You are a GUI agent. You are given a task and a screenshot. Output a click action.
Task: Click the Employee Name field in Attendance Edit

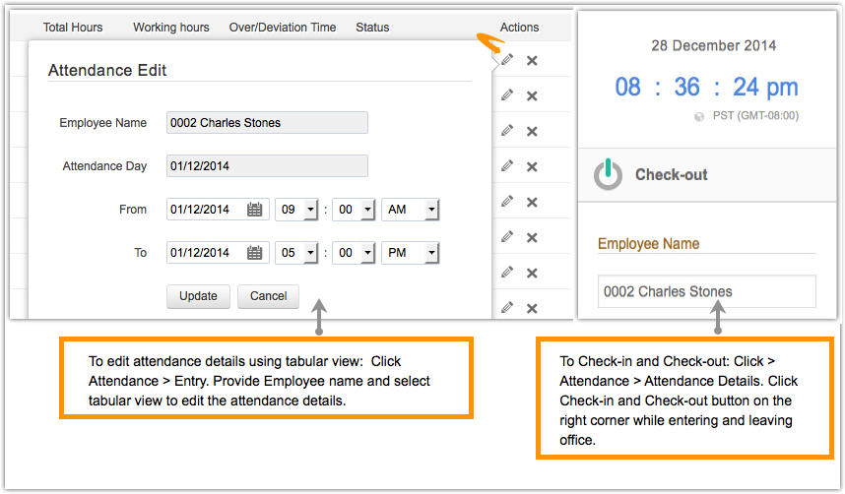tap(267, 123)
